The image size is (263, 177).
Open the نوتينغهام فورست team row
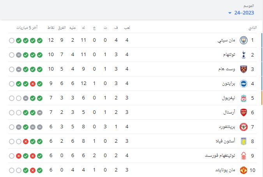[x=132, y=156]
